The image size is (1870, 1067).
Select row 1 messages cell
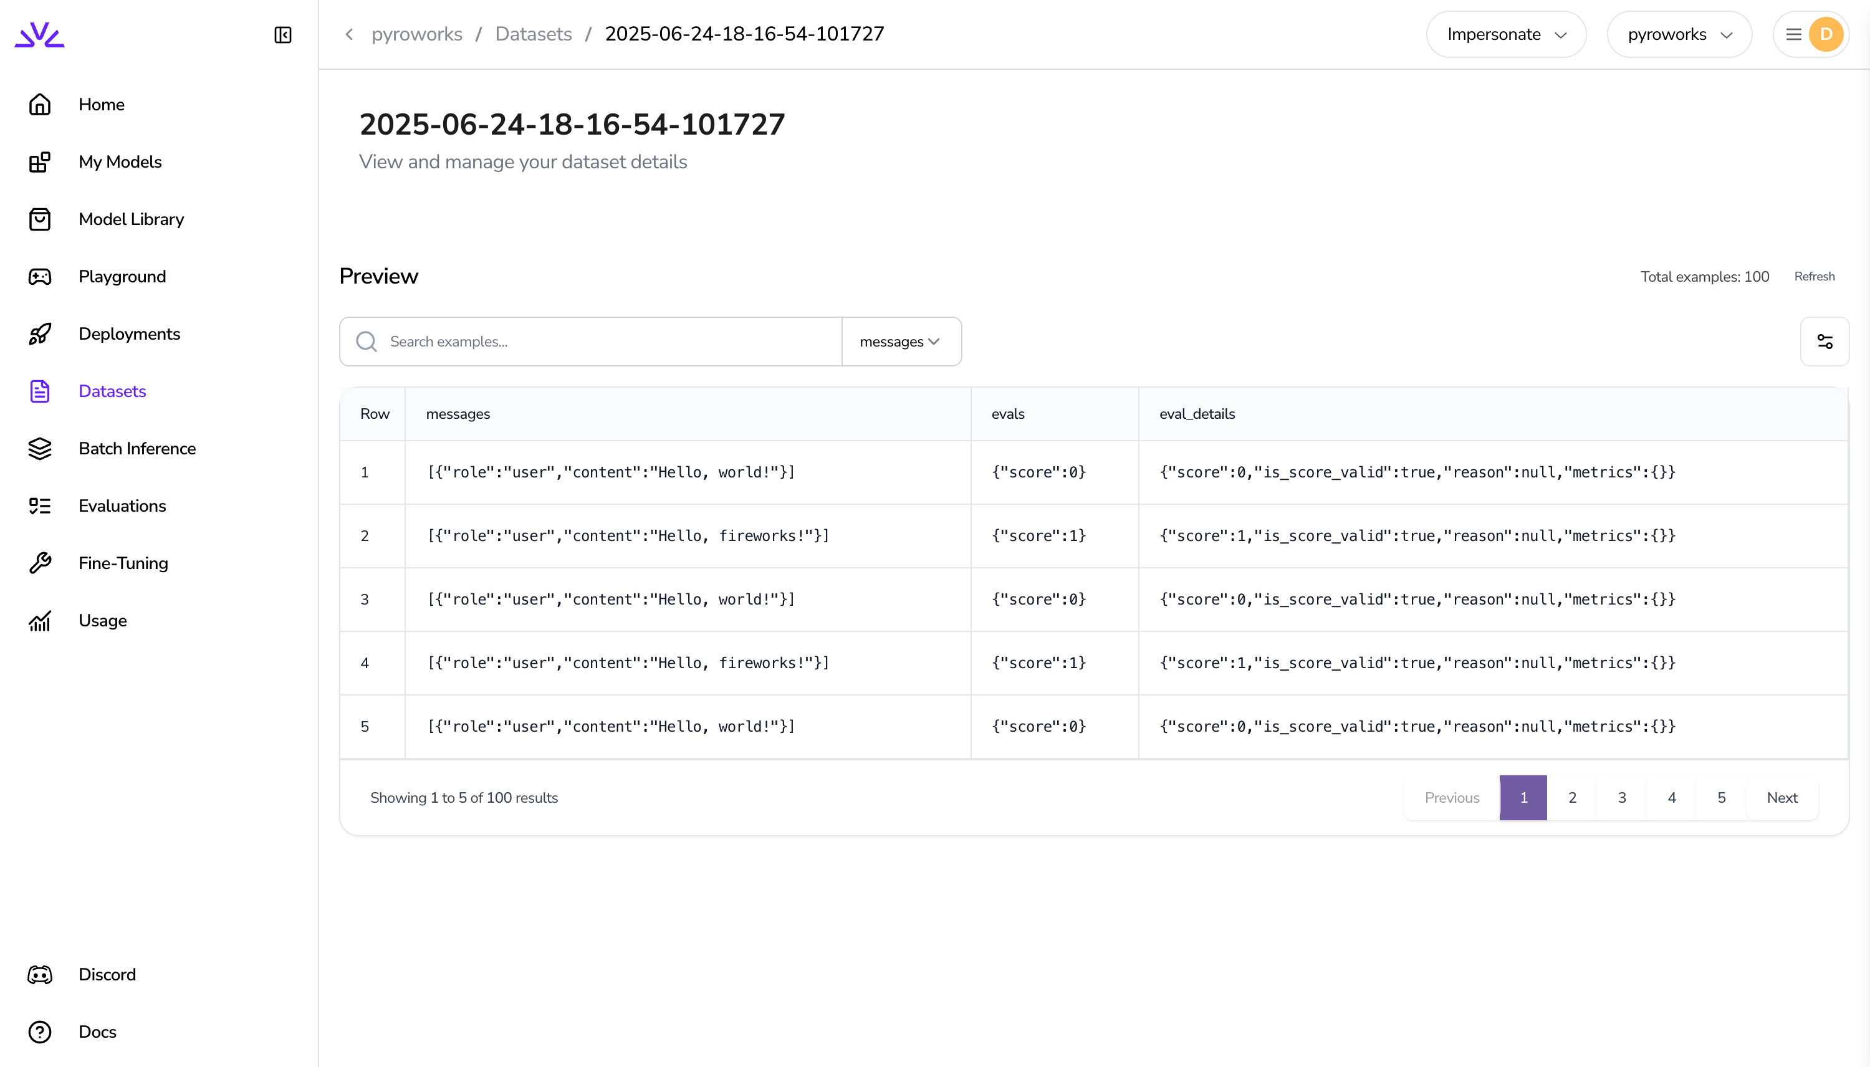click(x=688, y=472)
